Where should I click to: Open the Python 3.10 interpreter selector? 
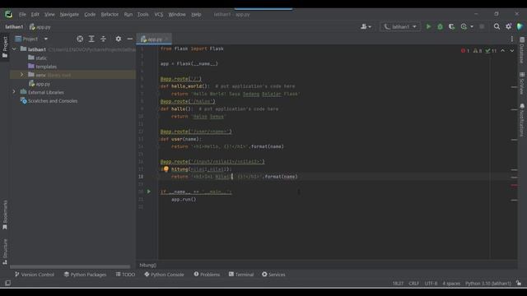pos(488,284)
